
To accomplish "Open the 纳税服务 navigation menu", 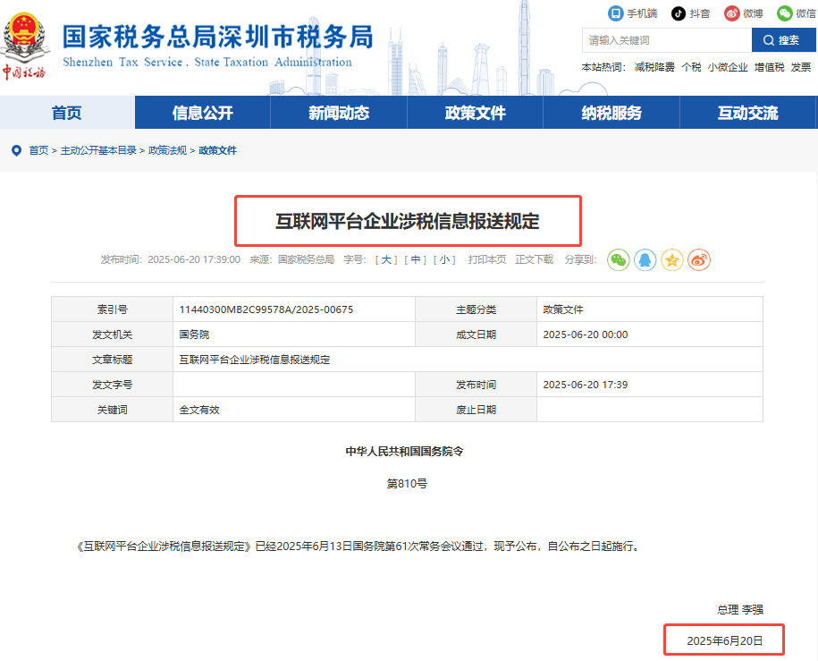I will click(611, 113).
